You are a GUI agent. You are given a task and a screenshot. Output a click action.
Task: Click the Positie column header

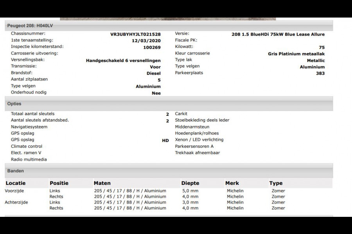coord(59,183)
